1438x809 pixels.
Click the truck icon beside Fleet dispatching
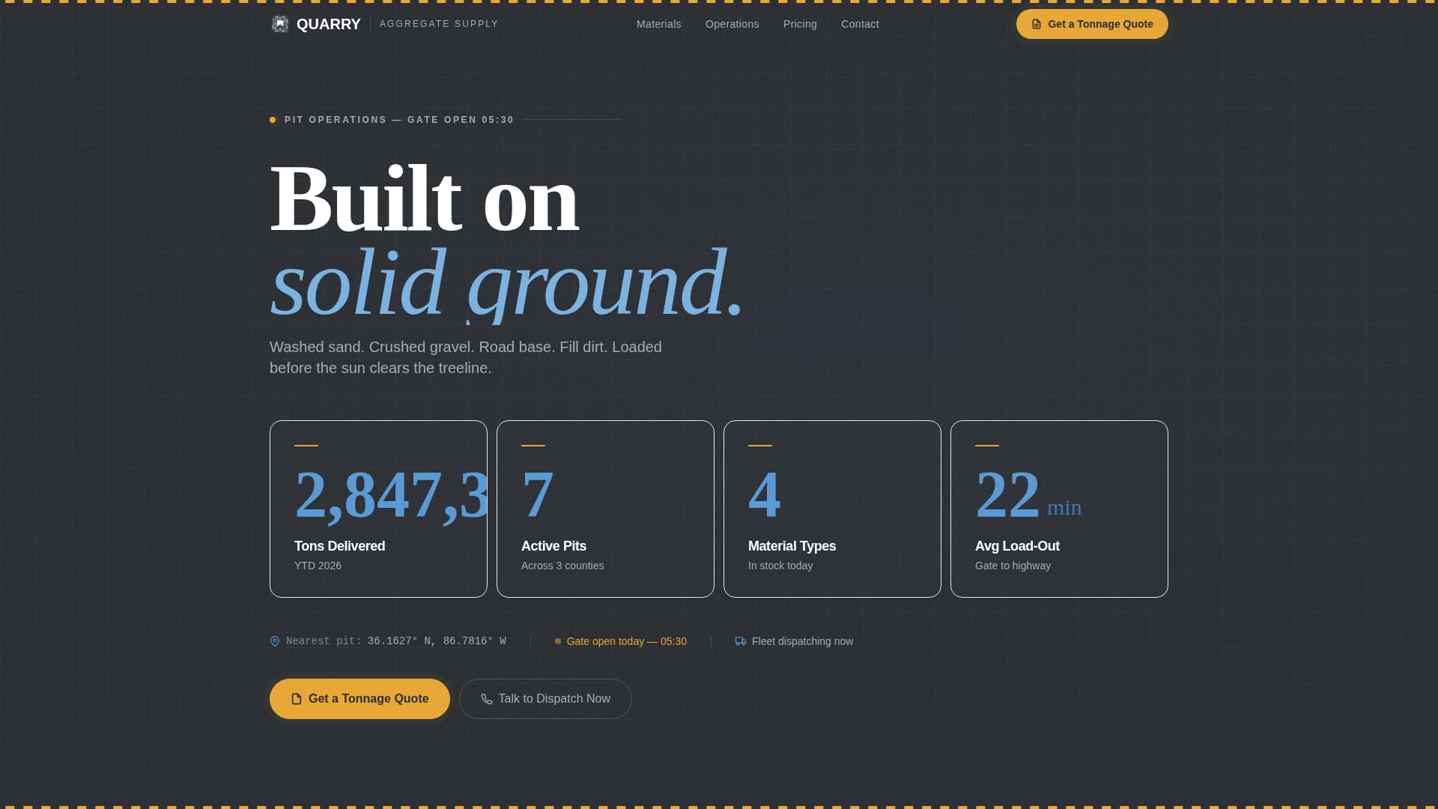click(x=741, y=641)
